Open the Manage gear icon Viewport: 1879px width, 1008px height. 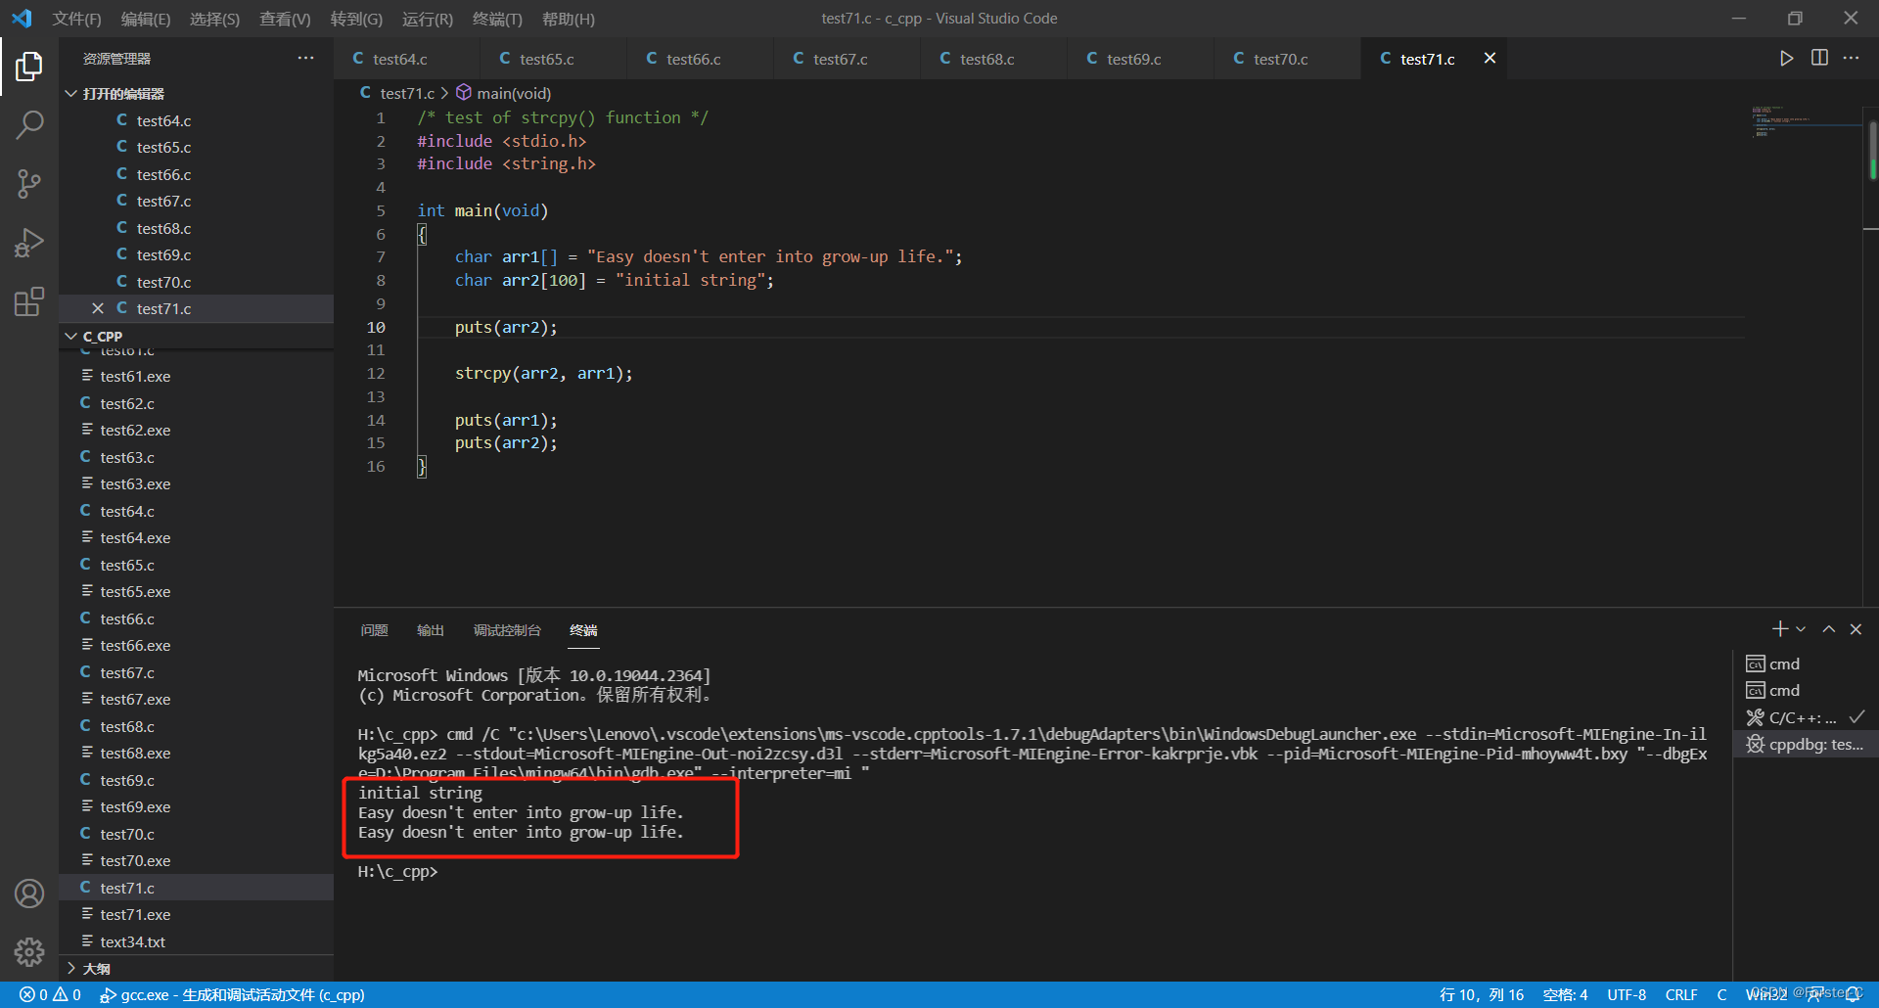coord(29,951)
